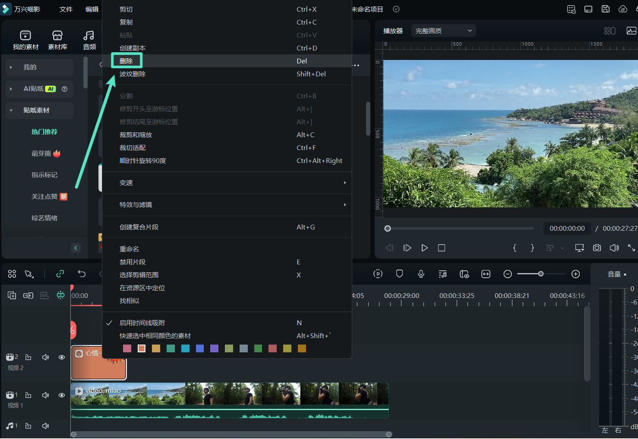Open the 完整画质 quality dropdown
This screenshot has width=638, height=439.
click(x=443, y=30)
